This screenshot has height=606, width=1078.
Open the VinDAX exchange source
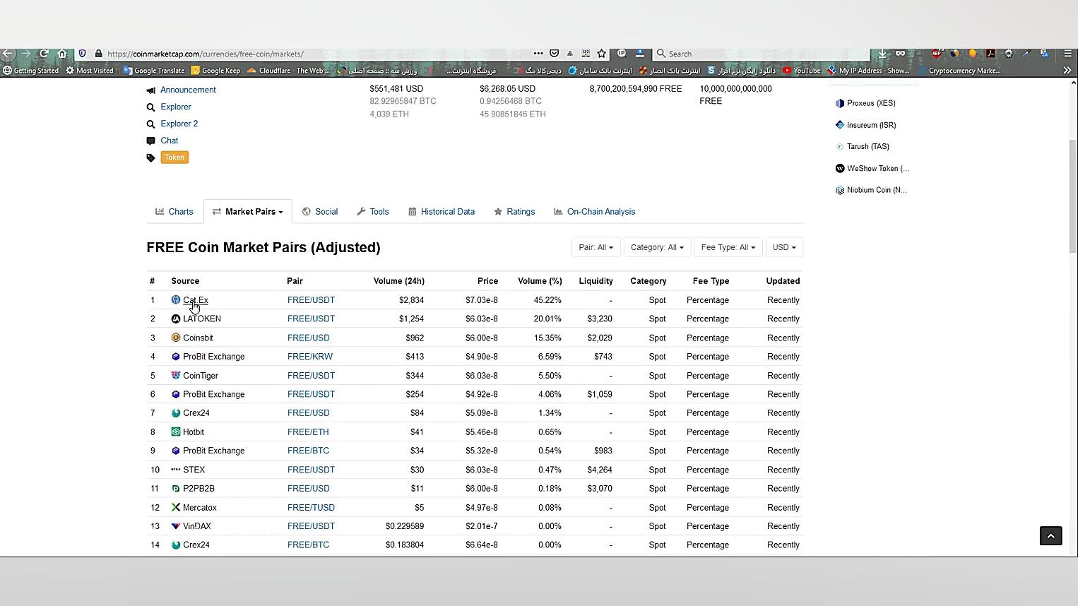click(196, 526)
